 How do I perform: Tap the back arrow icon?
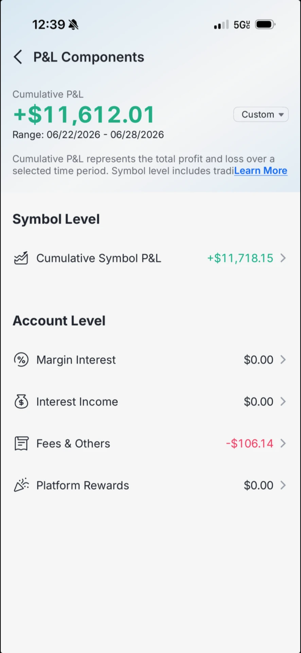[18, 57]
